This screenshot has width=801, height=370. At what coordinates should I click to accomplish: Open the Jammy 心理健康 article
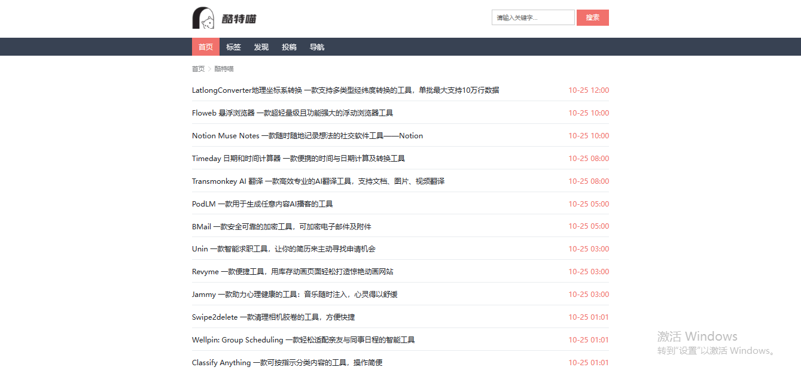[x=295, y=295]
